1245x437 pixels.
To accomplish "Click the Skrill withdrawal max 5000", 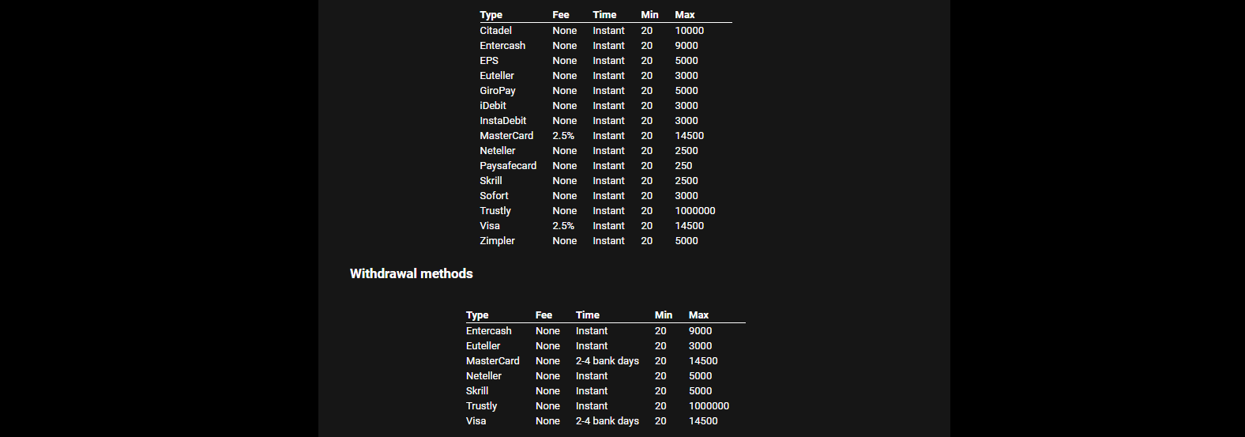I will (x=700, y=391).
